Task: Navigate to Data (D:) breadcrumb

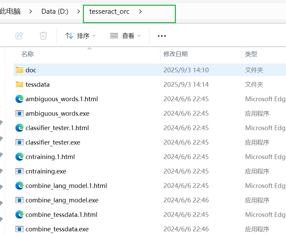Action: (x=55, y=11)
